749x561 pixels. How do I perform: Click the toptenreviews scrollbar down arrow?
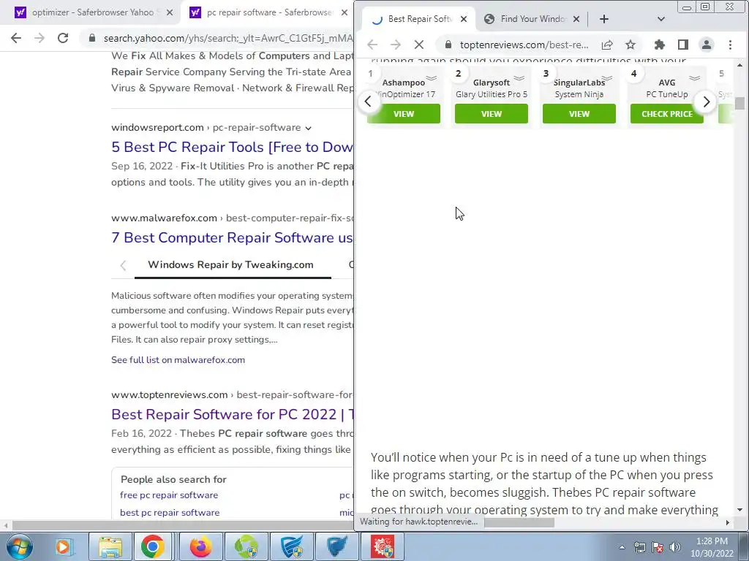(739, 510)
